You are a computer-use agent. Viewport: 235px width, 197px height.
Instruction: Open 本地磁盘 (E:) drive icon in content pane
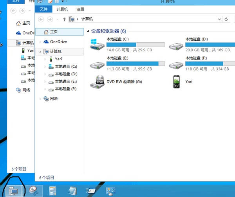[x=97, y=65]
